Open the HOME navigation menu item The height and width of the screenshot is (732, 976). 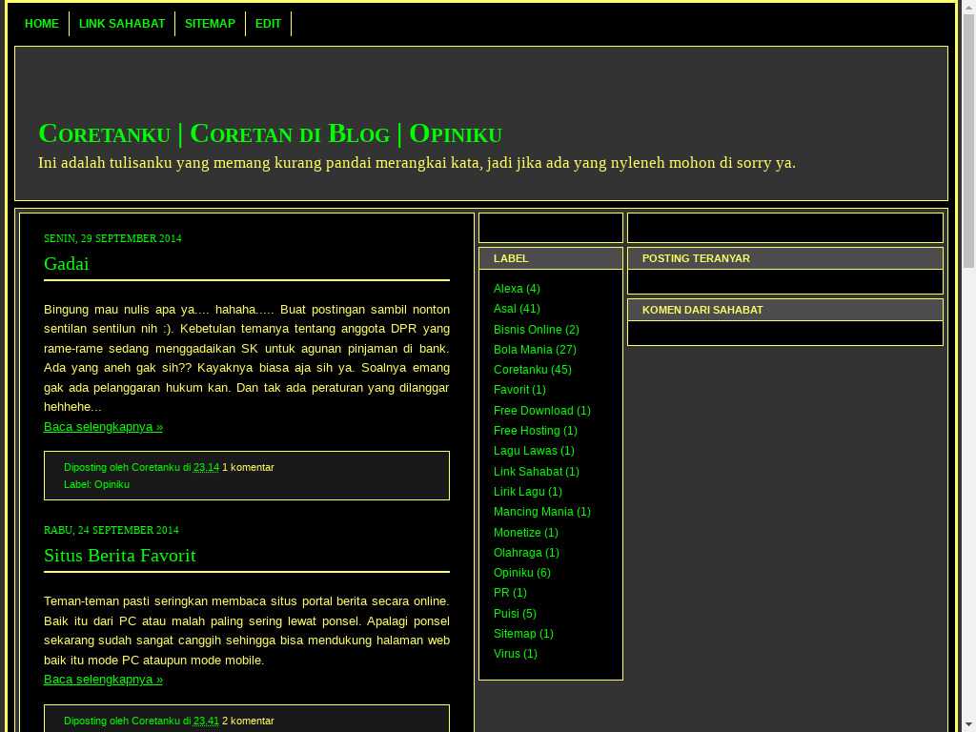pyautogui.click(x=41, y=24)
